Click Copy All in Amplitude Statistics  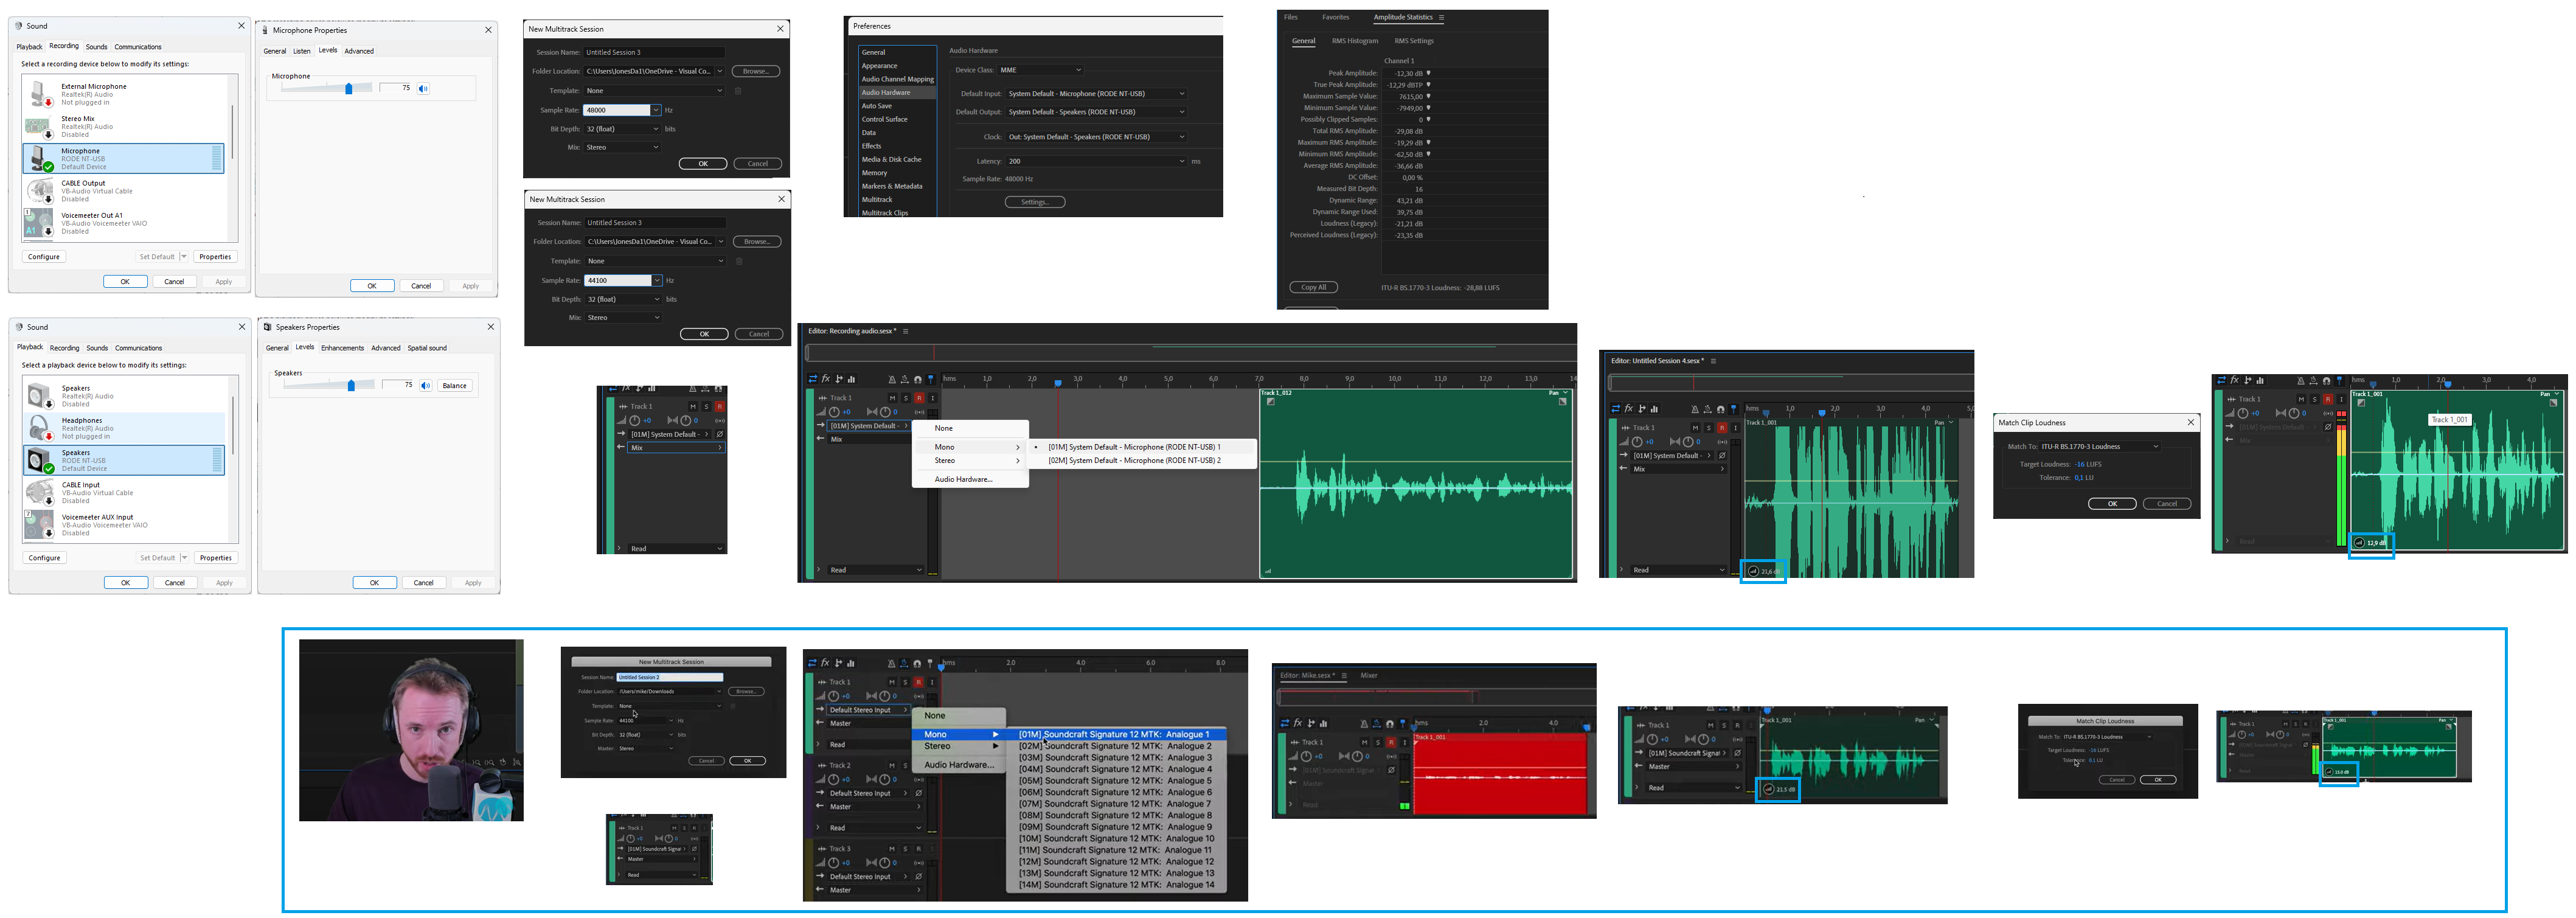click(x=1313, y=287)
